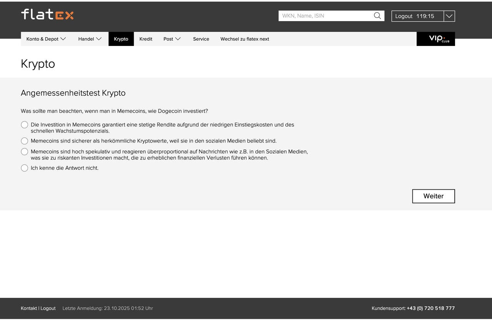
Task: Expand the Handel menu
Action: (90, 39)
